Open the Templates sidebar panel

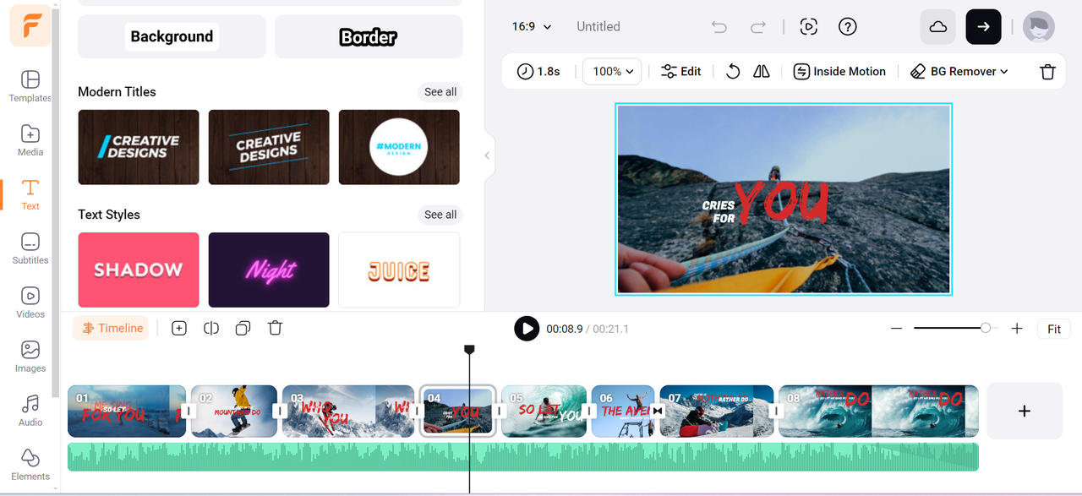point(30,87)
